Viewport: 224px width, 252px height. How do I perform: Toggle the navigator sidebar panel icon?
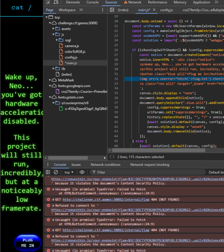(112, 10)
